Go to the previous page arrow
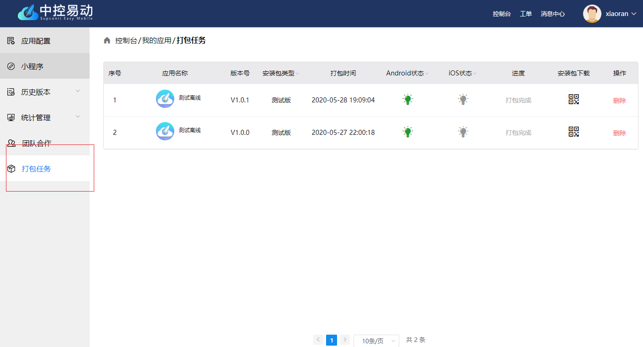643x347 pixels. tap(318, 340)
